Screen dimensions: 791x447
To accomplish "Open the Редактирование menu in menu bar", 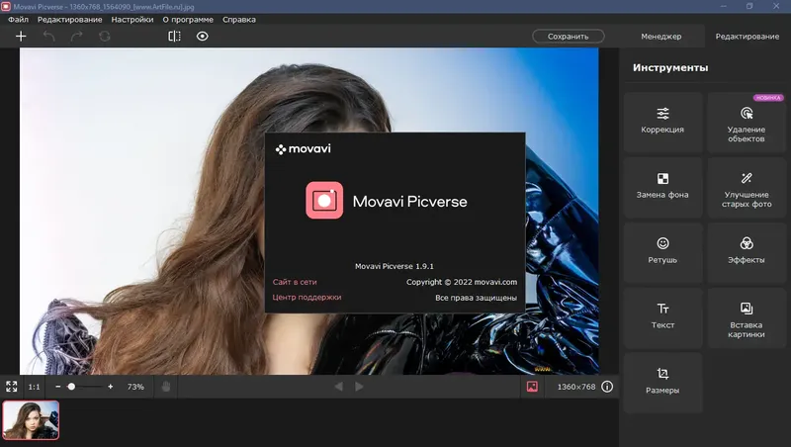I will pyautogui.click(x=69, y=20).
